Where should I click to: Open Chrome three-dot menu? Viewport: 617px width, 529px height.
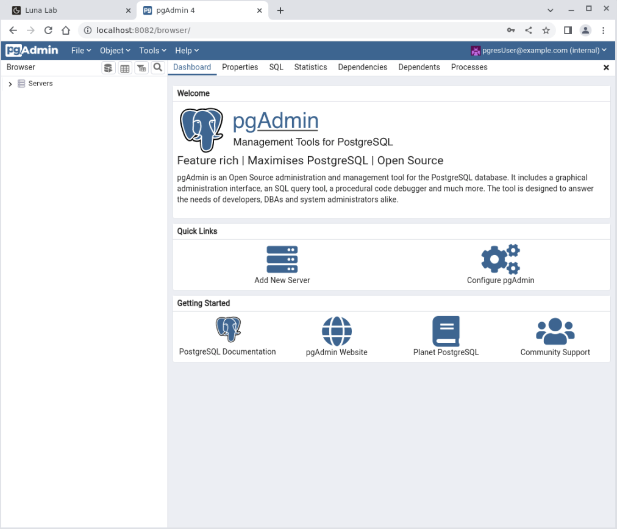pyautogui.click(x=603, y=31)
